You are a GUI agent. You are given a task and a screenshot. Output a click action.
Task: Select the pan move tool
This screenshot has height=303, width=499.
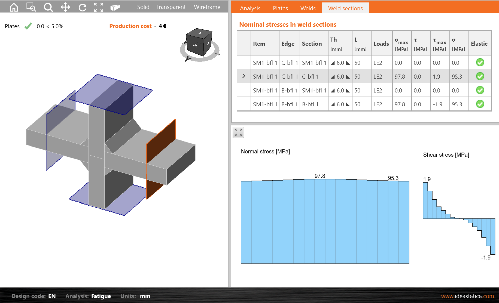point(65,7)
